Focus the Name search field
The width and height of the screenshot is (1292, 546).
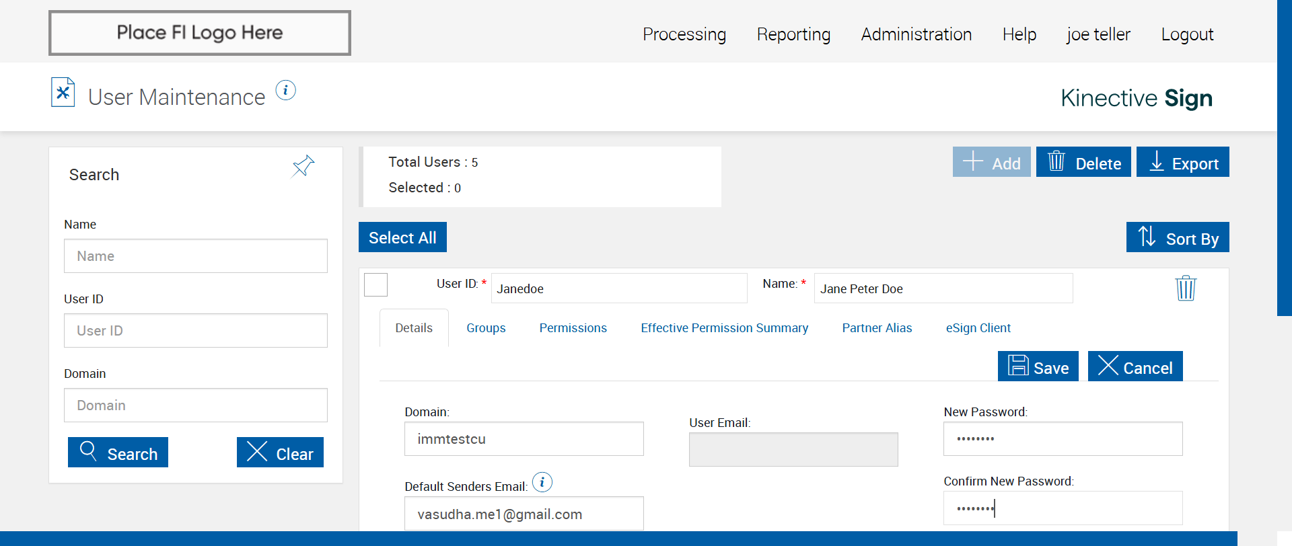coord(195,256)
